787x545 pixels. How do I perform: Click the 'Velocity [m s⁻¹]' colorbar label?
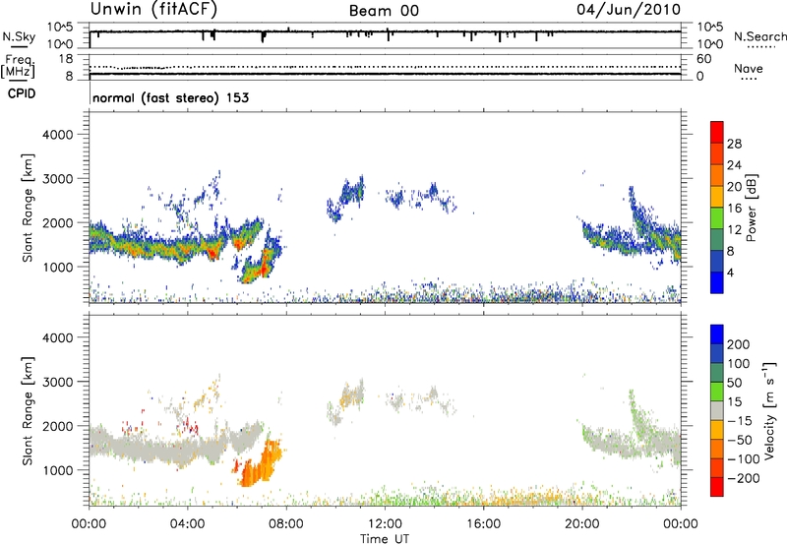[769, 410]
